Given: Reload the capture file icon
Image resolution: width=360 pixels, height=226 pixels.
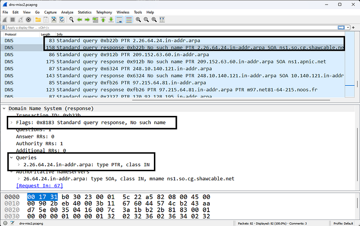Looking at the screenshot, I should click(x=62, y=20).
